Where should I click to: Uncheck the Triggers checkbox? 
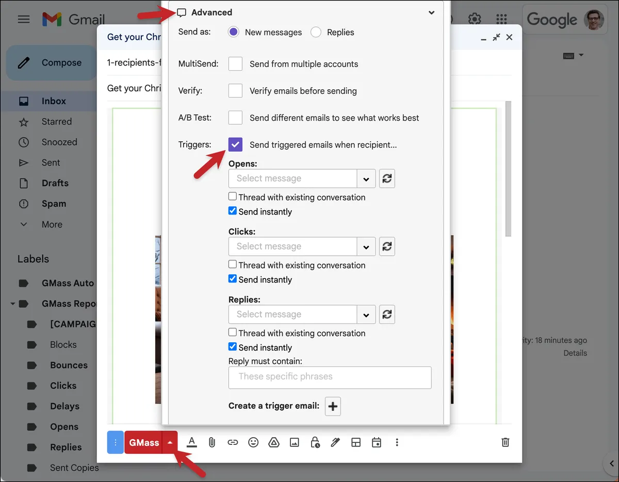[235, 144]
